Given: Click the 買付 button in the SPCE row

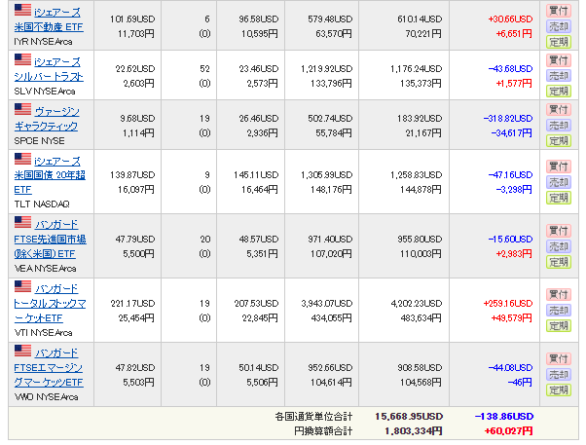Looking at the screenshot, I should click(x=559, y=110).
